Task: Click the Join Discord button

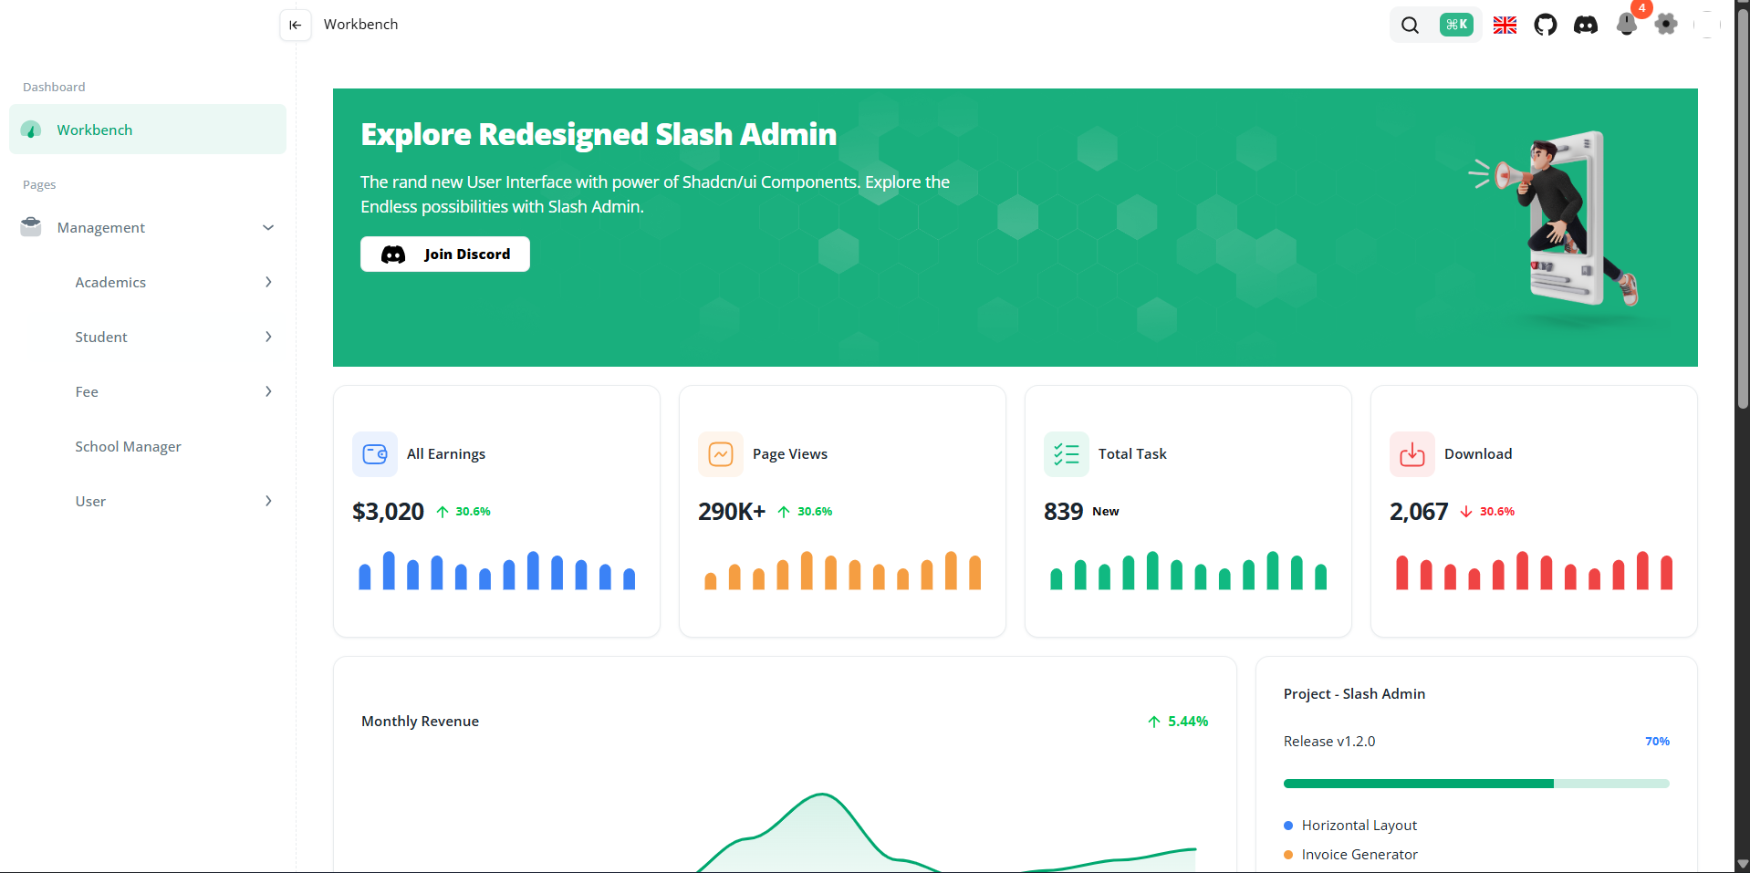Action: click(445, 255)
